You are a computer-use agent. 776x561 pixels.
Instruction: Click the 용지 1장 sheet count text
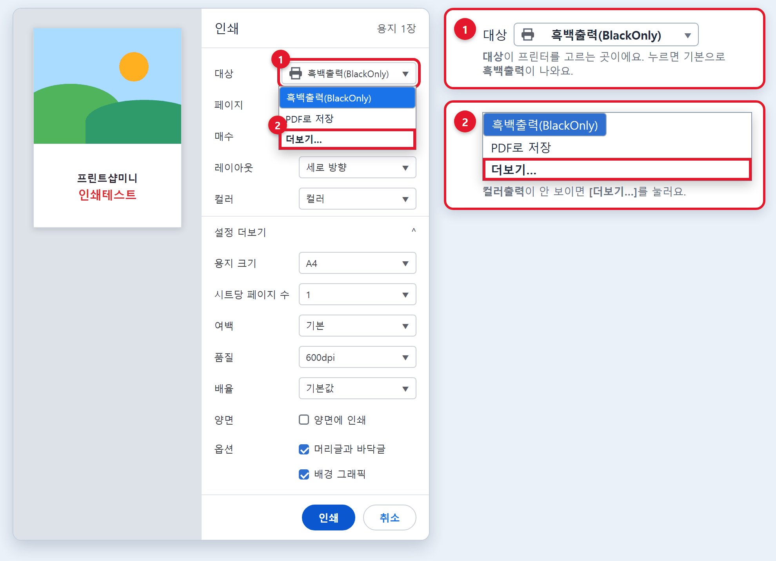click(x=396, y=29)
